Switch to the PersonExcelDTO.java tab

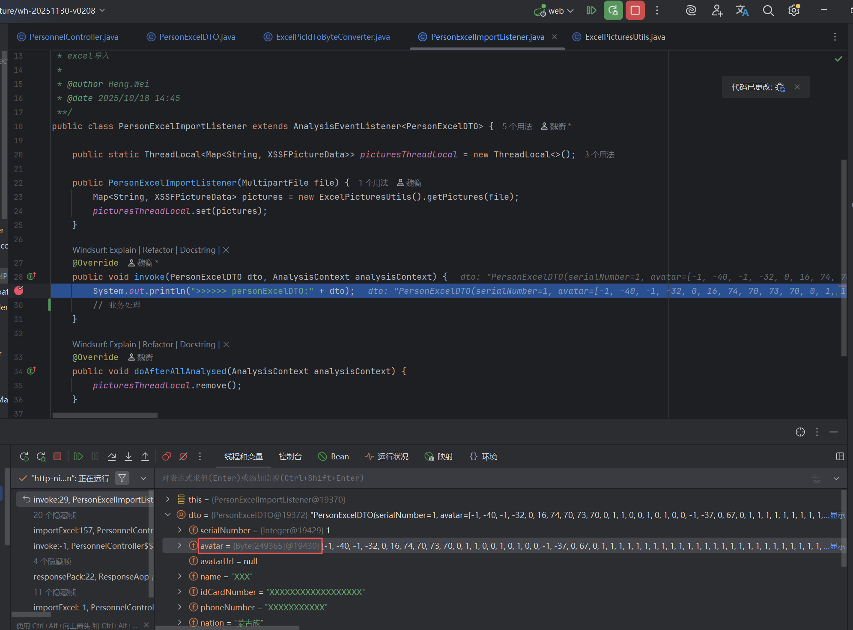197,37
